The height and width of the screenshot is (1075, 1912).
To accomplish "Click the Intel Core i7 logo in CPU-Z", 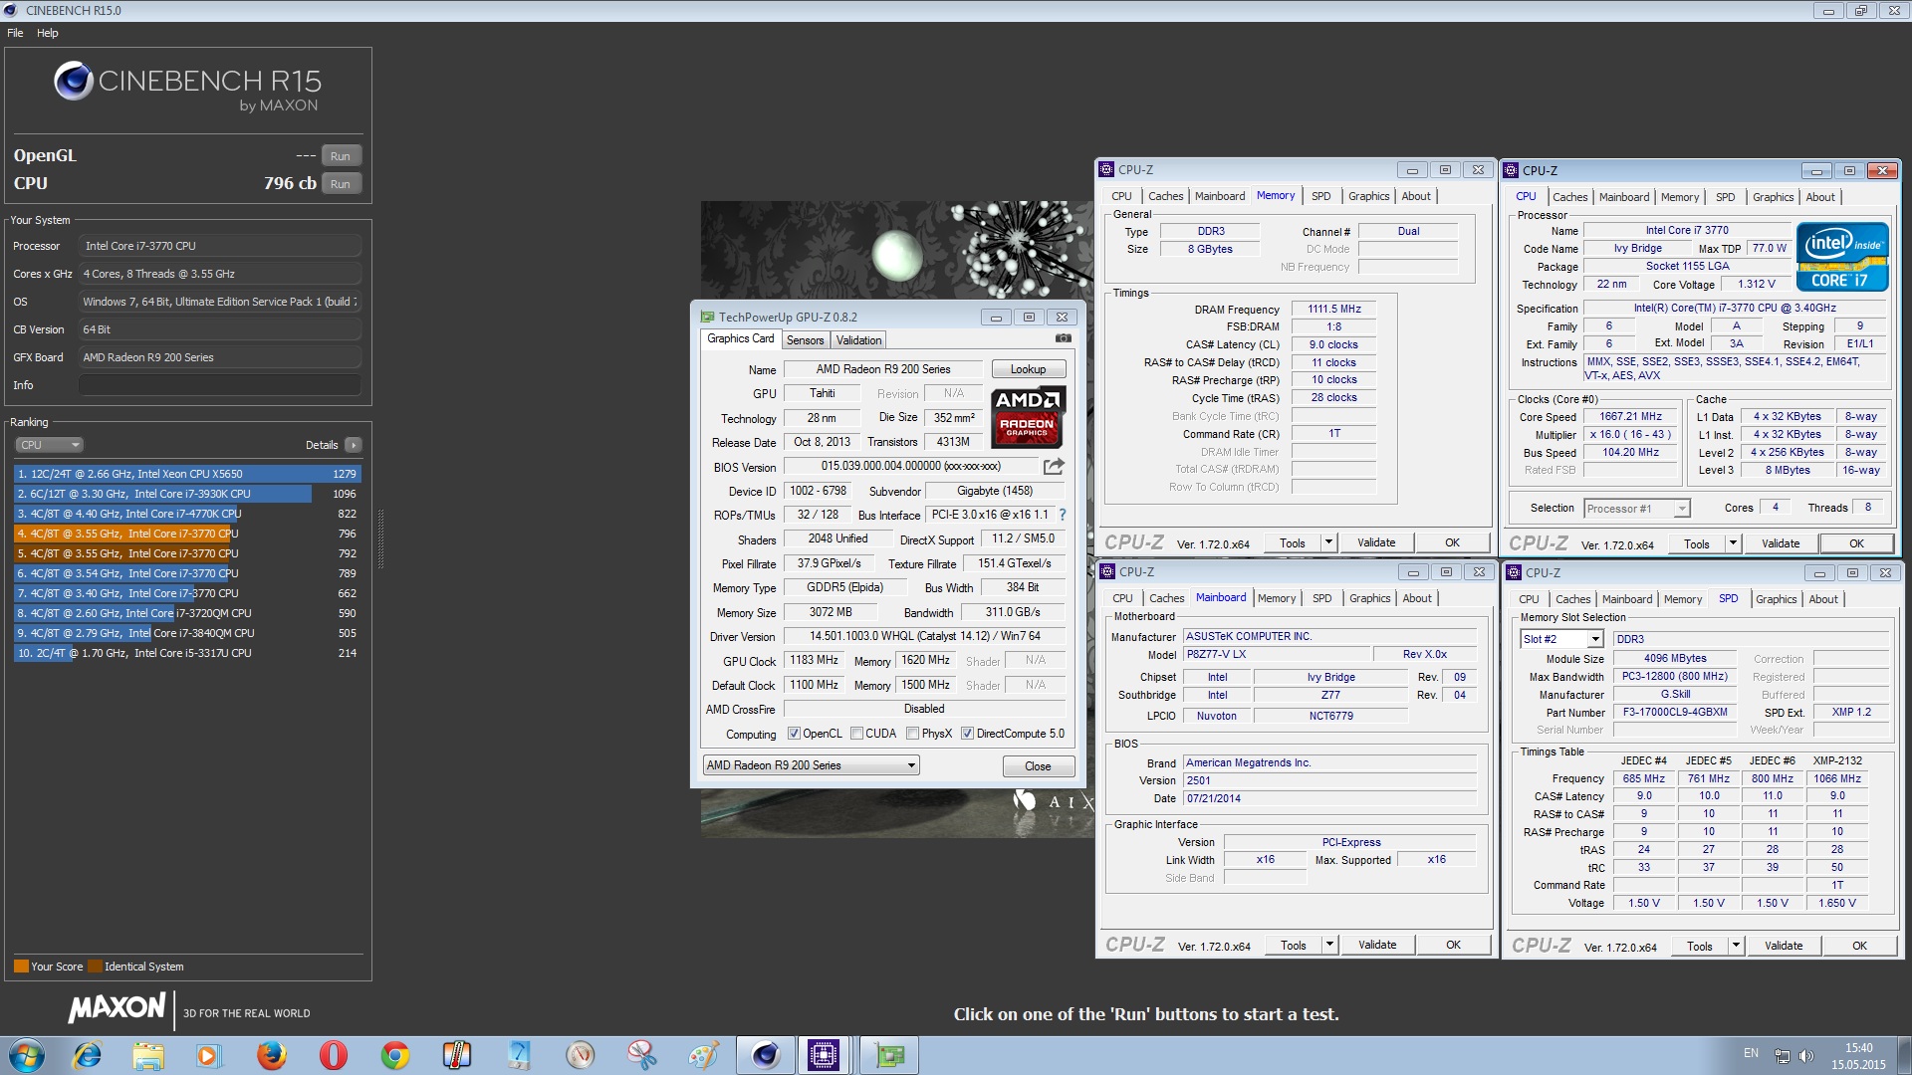I will tap(1842, 257).
